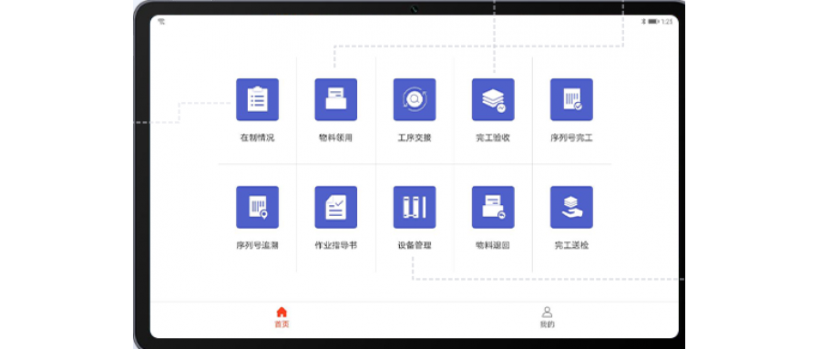Select the 完工送检 hand icon
Viewport: 820px width, 349px height.
point(571,207)
